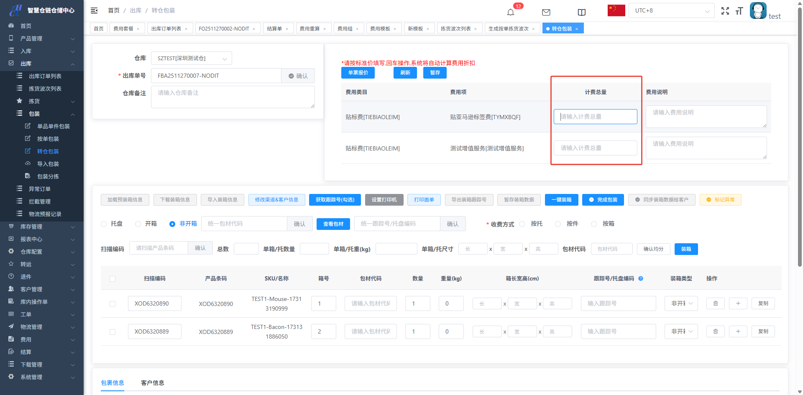The image size is (803, 395).
Task: Select the 开箱 radio option
Action: [138, 224]
